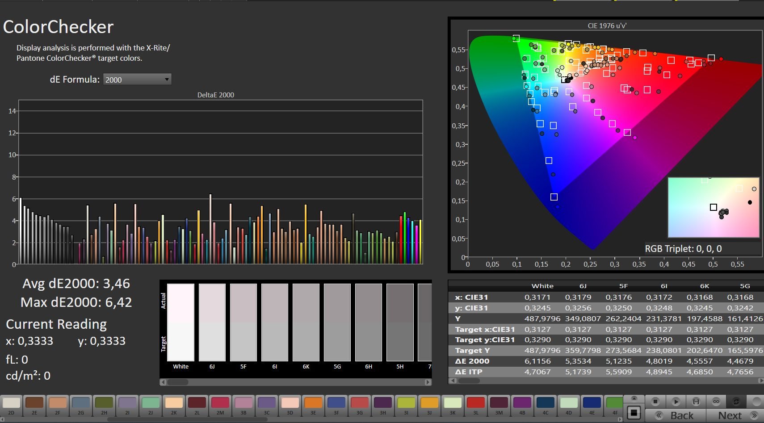The width and height of the screenshot is (764, 423).
Task: Click the Back button label
Action: [682, 415]
